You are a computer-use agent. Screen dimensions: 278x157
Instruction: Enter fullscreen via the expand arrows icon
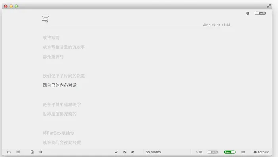tap(269, 6)
